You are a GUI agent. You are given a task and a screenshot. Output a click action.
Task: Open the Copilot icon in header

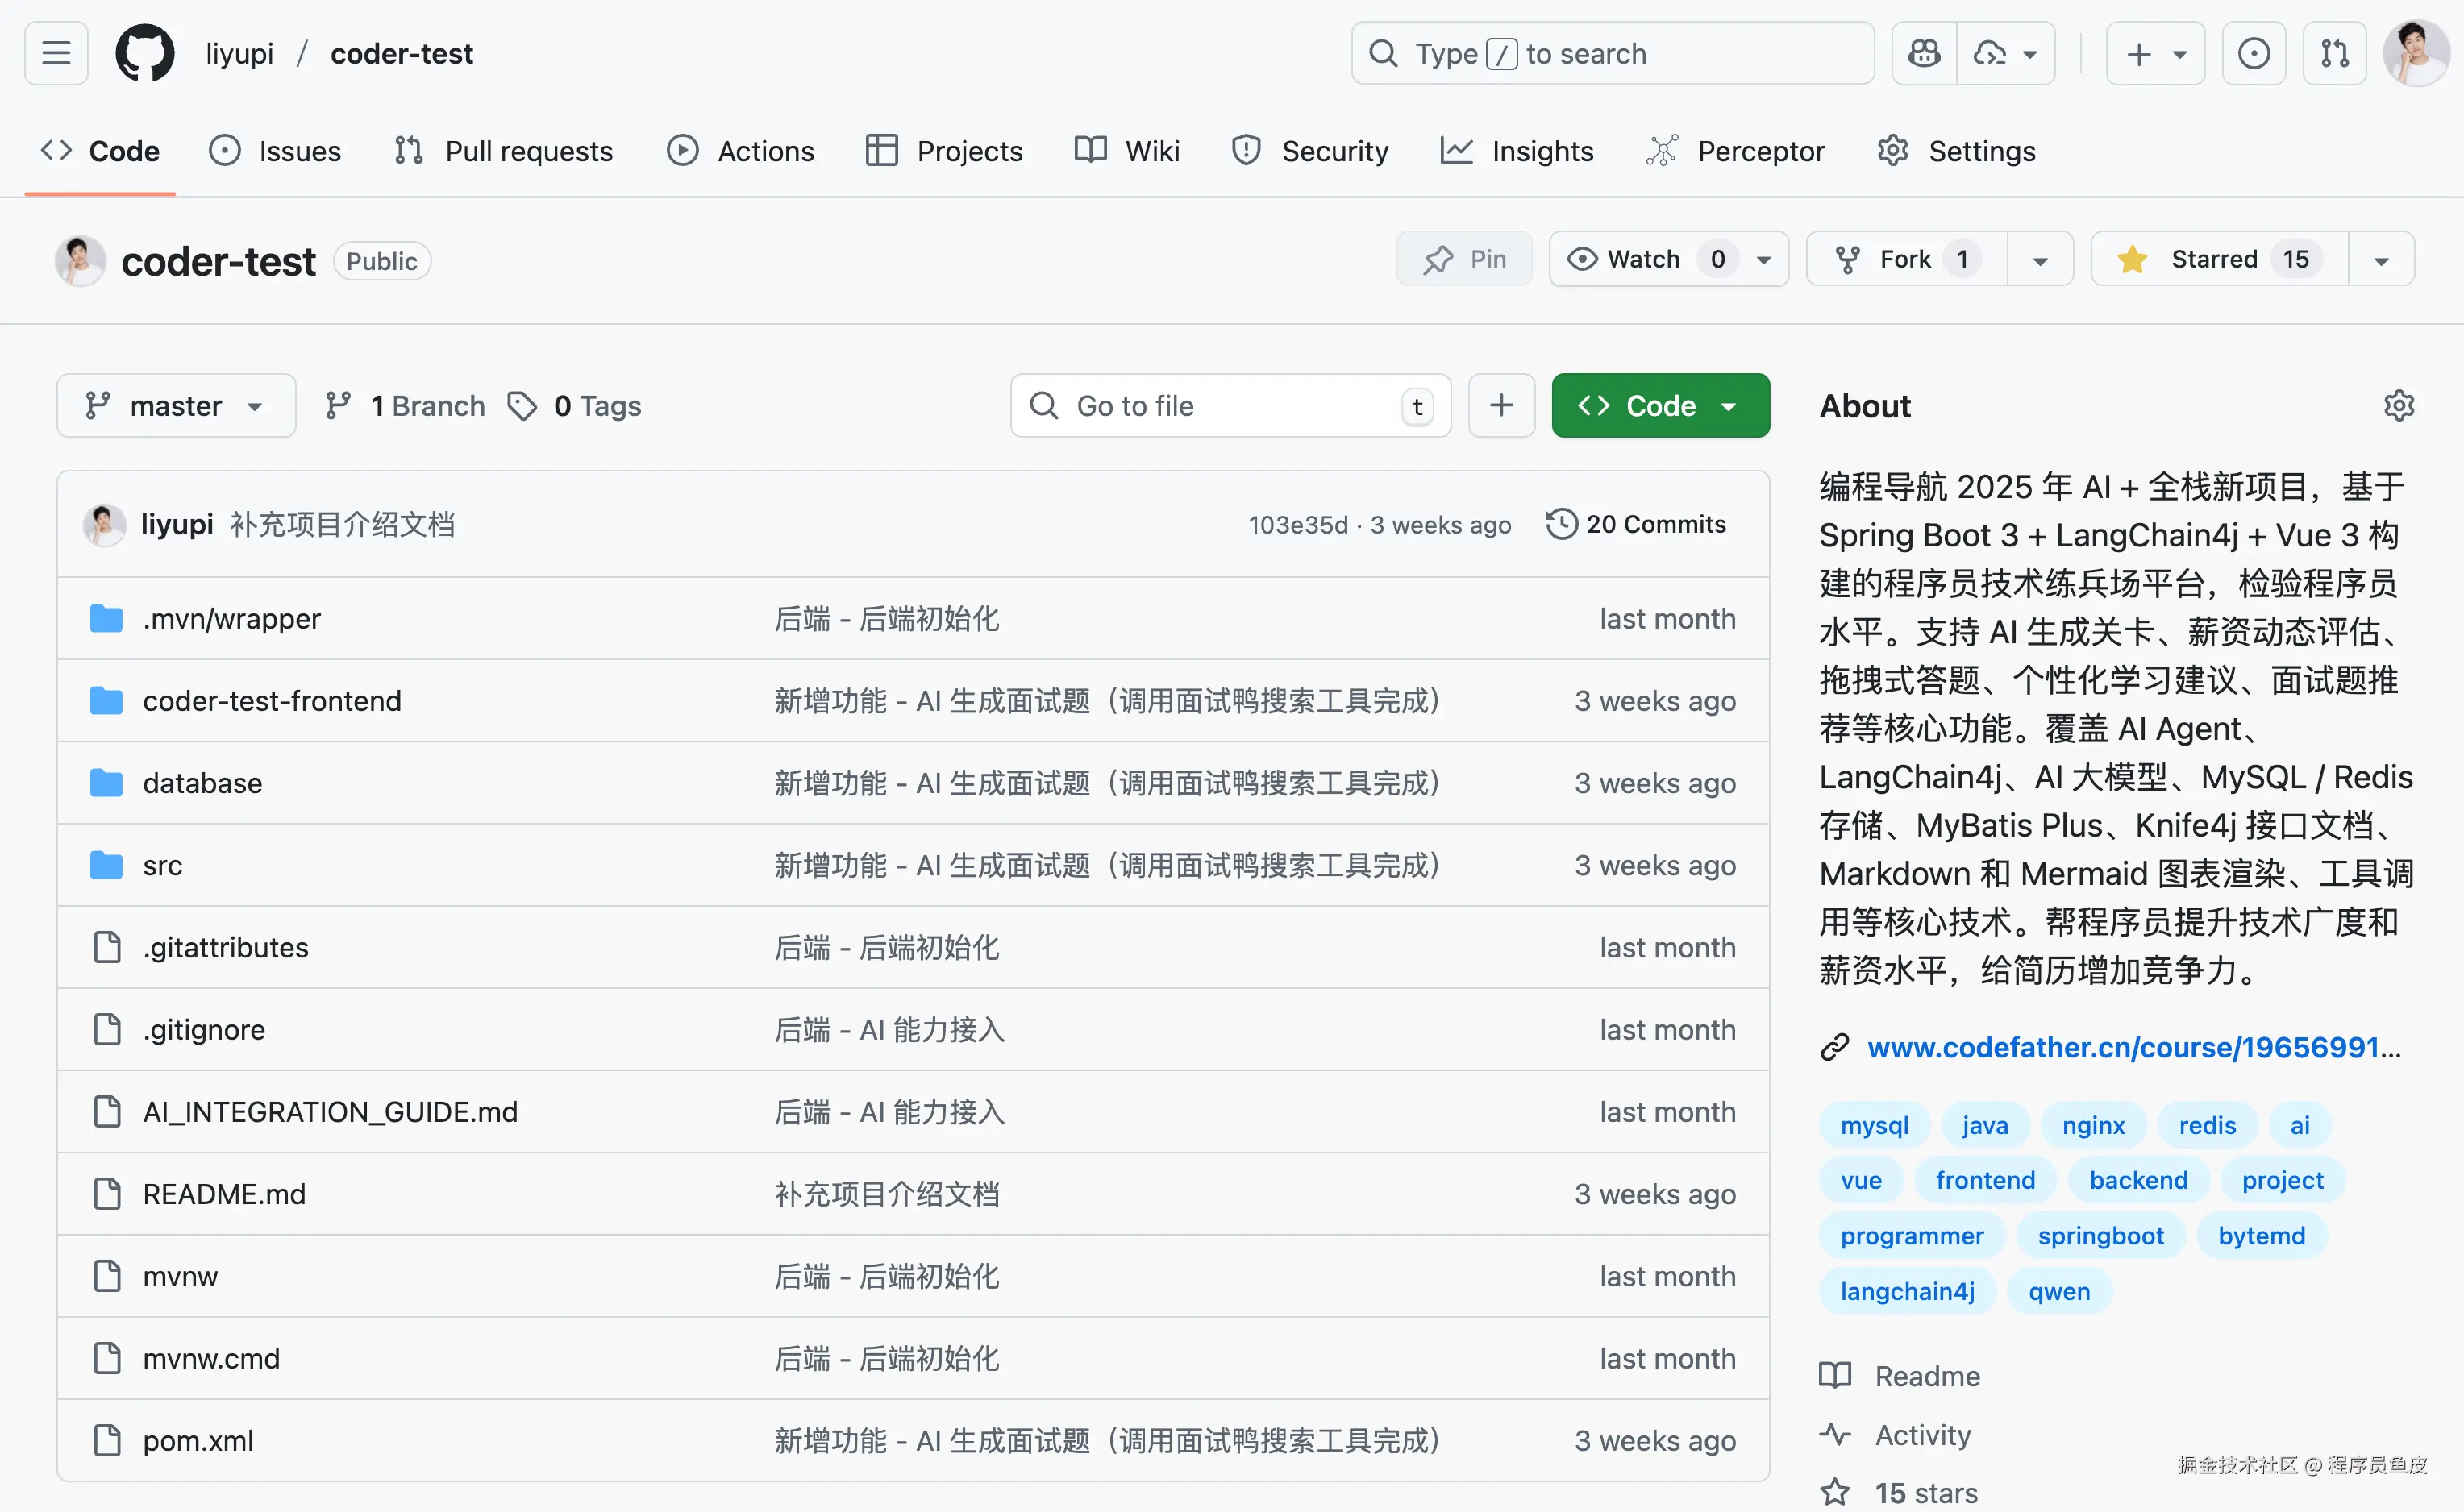(1923, 53)
